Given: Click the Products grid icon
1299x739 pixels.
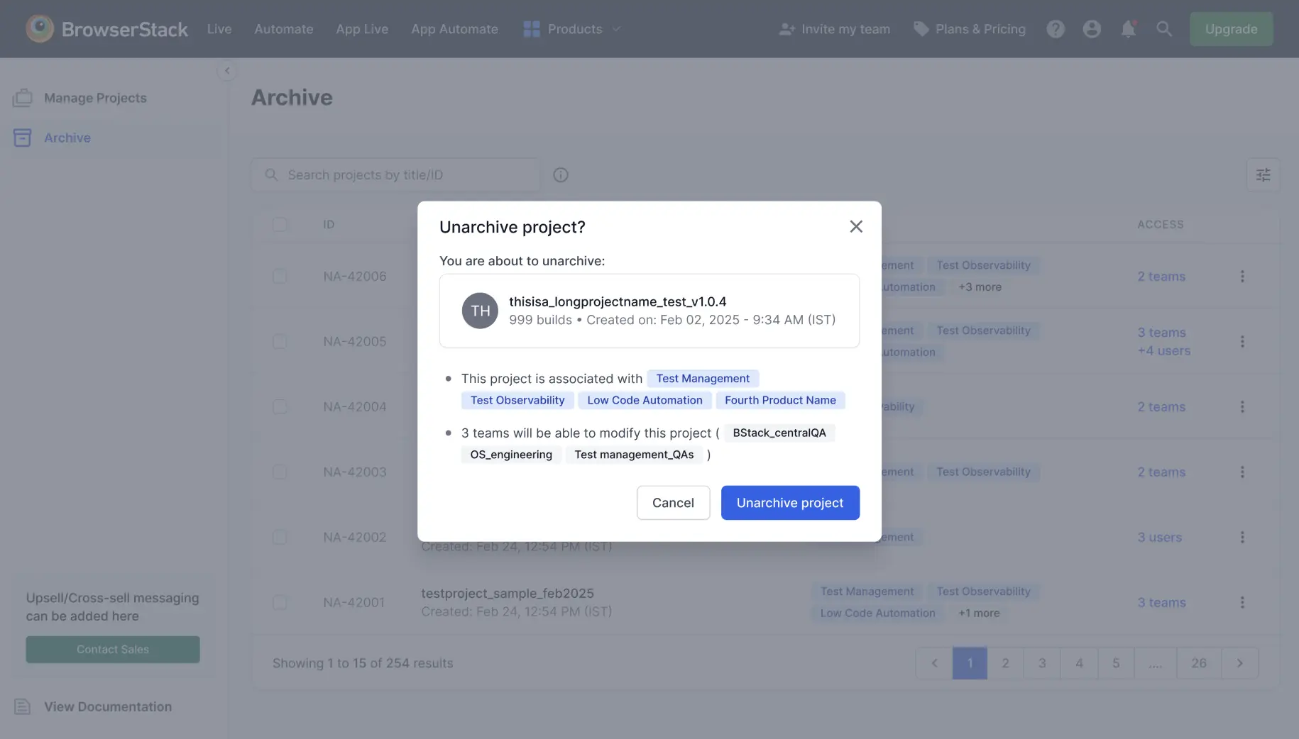Looking at the screenshot, I should 532,29.
